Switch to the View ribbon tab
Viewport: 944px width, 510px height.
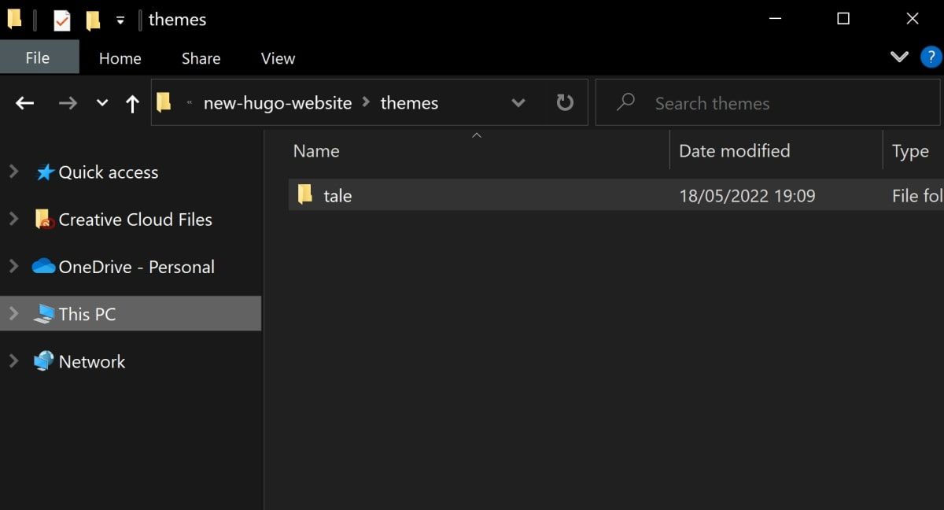click(277, 57)
